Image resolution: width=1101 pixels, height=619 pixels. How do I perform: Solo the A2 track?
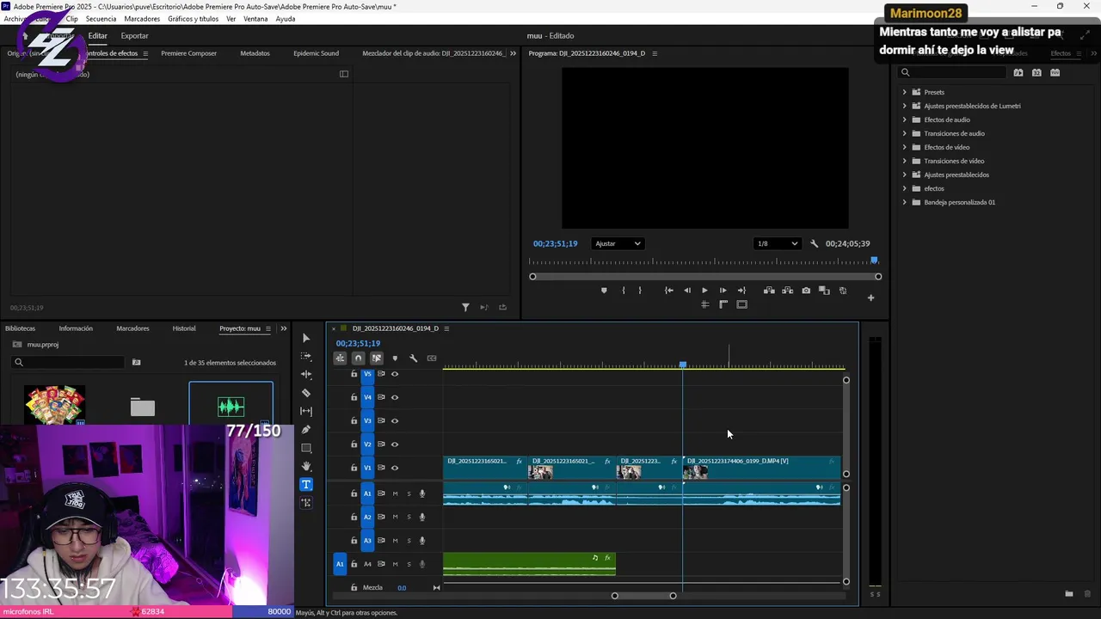[x=409, y=517]
